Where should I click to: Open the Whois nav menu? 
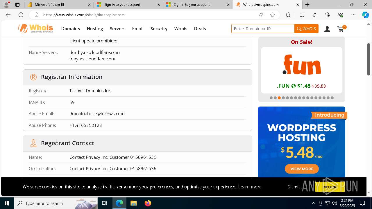181,28
